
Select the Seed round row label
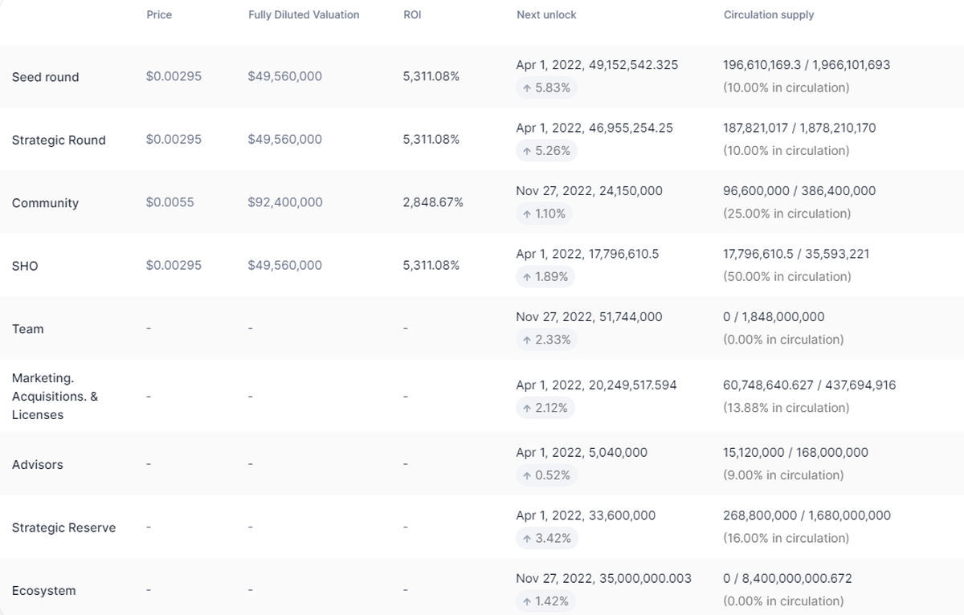point(46,77)
